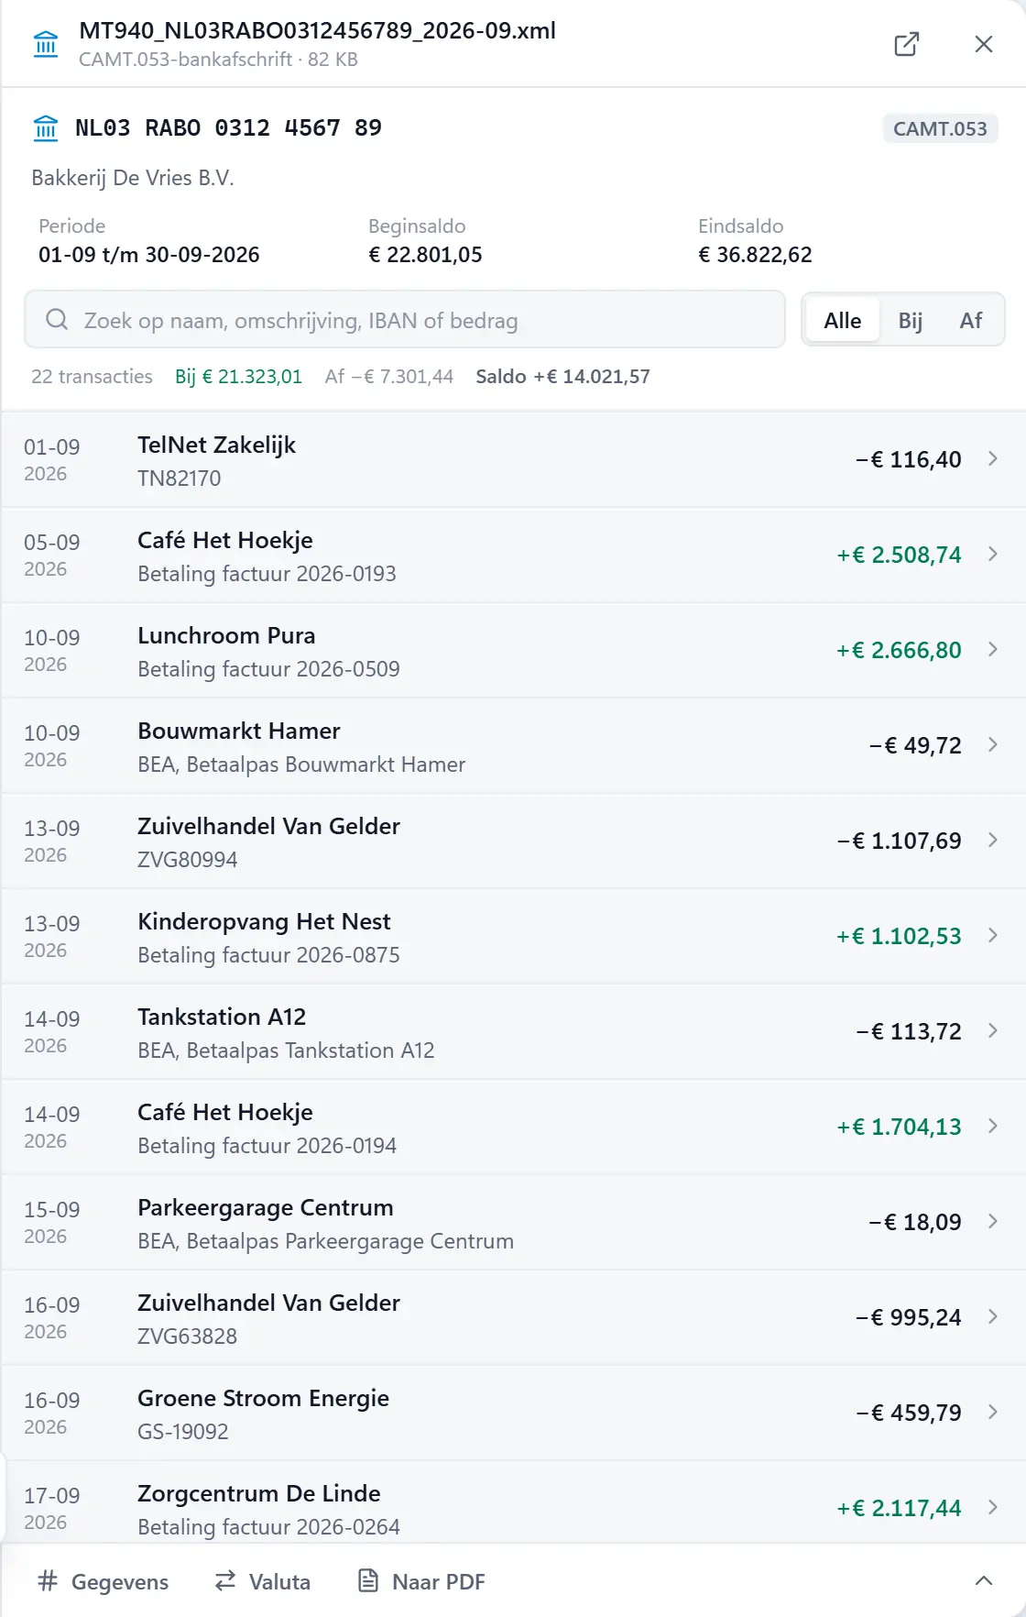
Task: Show all transactions with Alle filter
Action: 843,320
